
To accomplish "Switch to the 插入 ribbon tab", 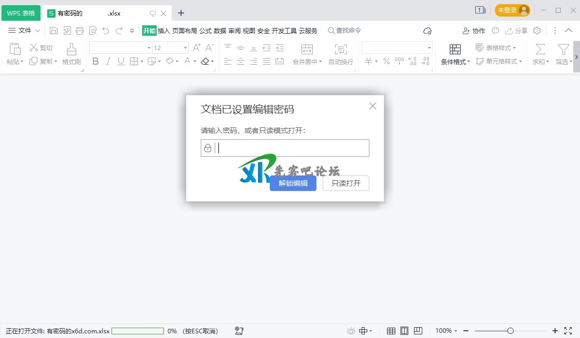I will point(164,31).
